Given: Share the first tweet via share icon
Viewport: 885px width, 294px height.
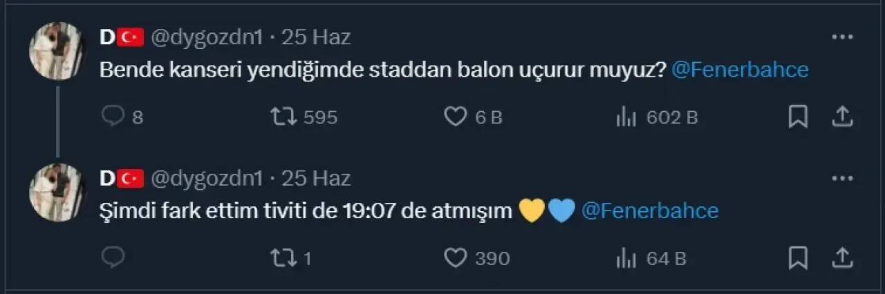Looking at the screenshot, I should pos(841,117).
